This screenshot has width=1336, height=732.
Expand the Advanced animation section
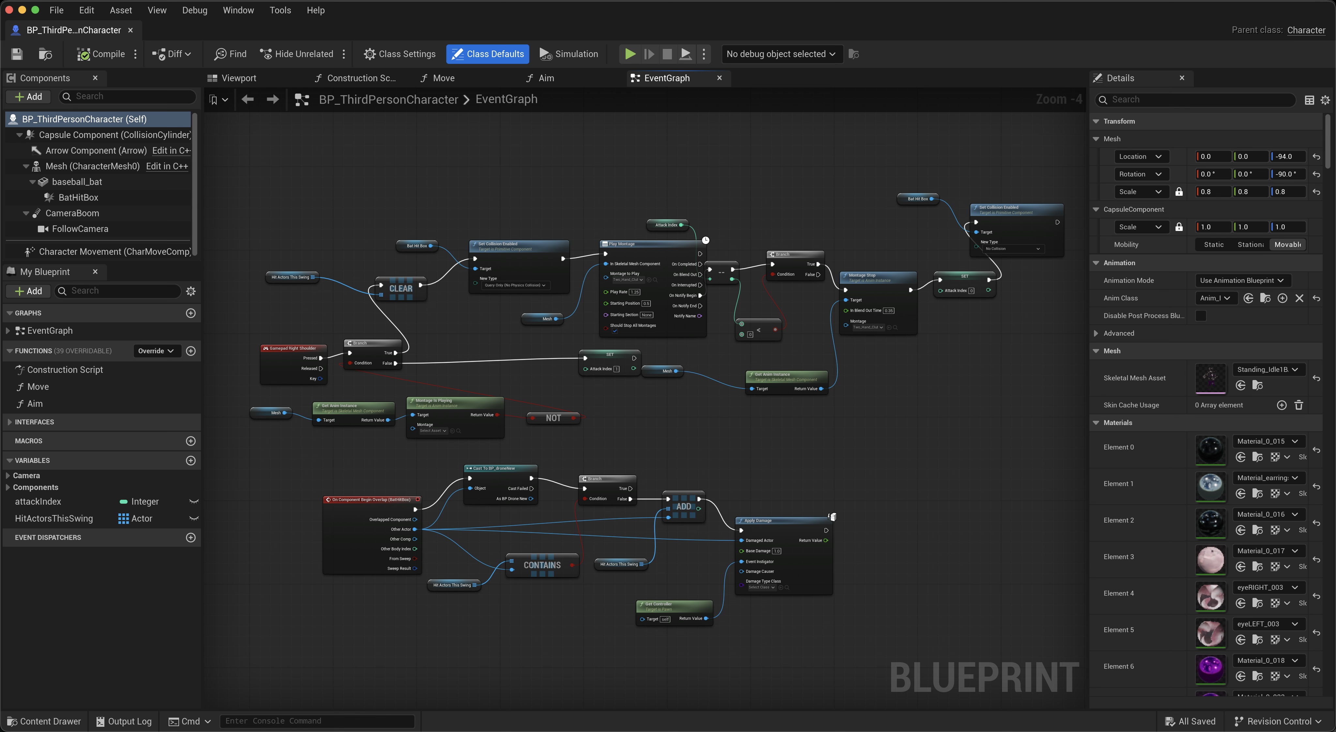(x=1096, y=334)
